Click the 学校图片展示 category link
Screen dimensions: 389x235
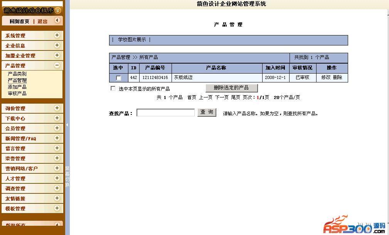132,39
